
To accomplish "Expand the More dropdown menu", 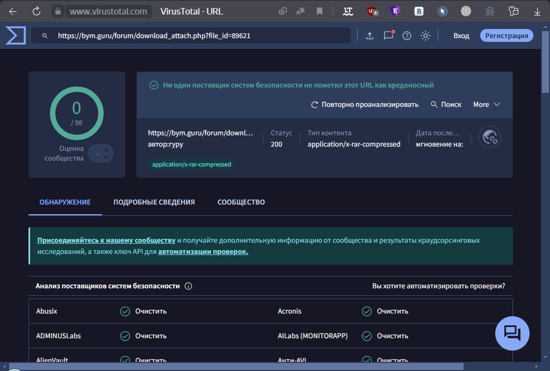I will click(486, 104).
